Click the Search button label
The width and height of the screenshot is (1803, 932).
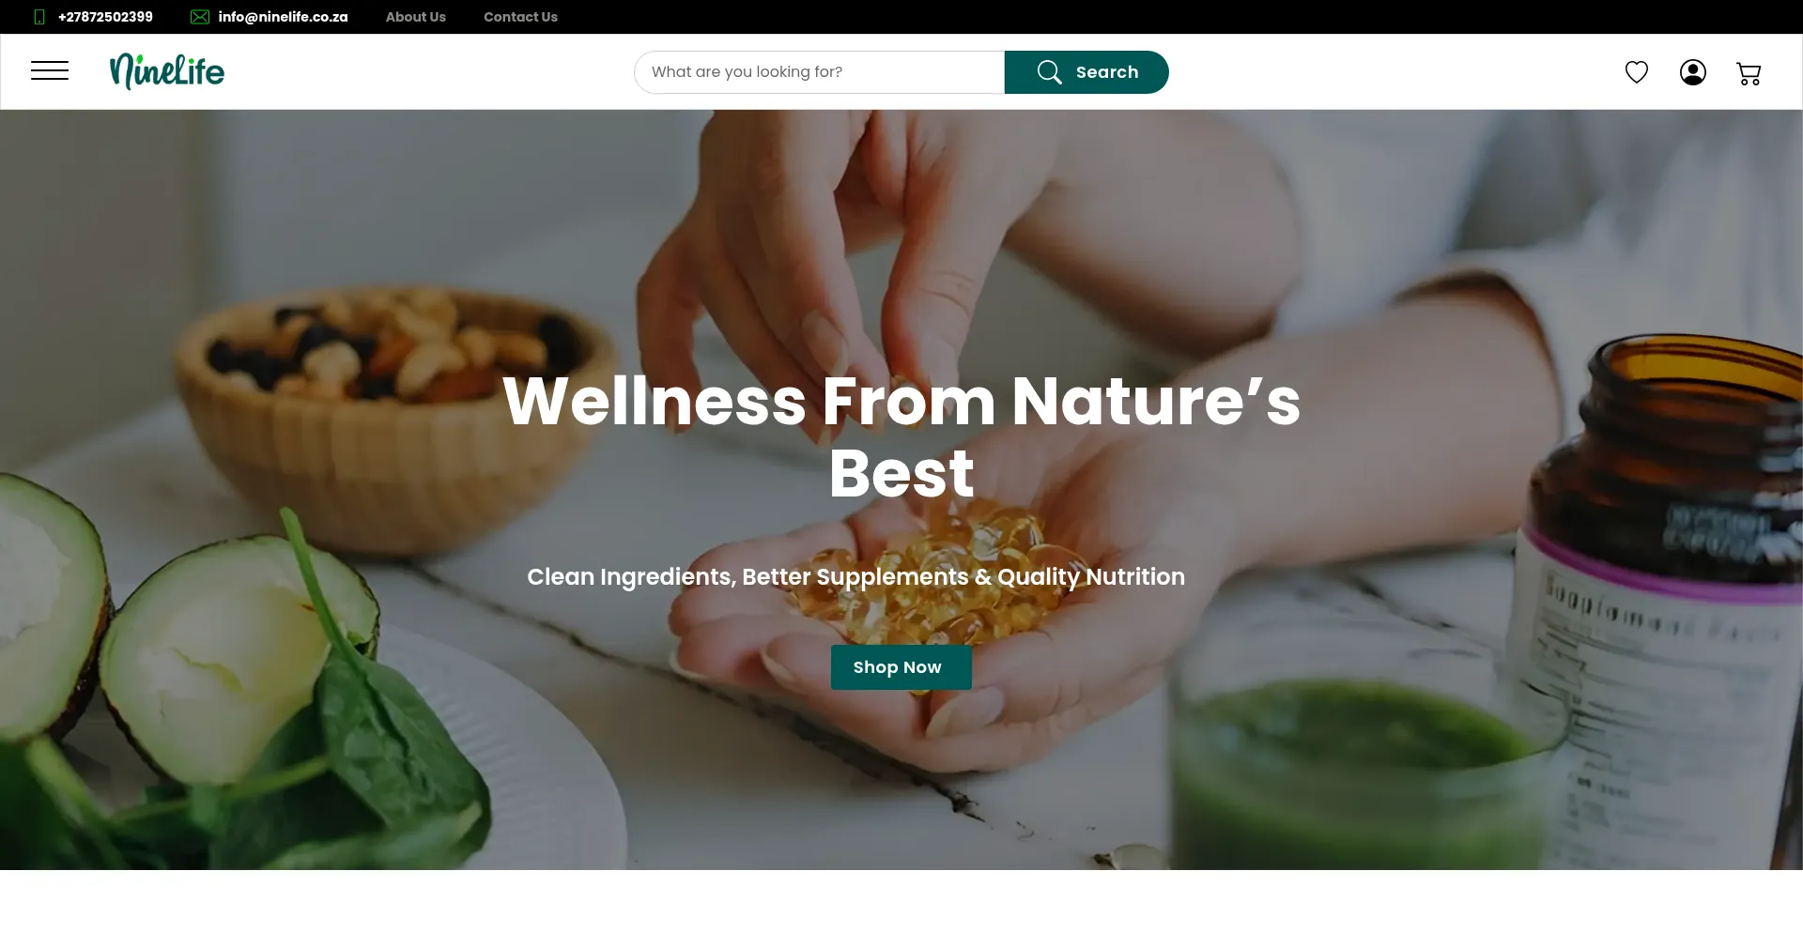click(x=1107, y=72)
